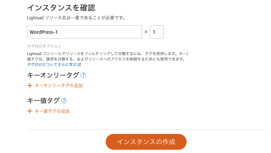Screen dimensions: 271x153
Task: Click the Lightsail リソース名 uniqueness note
Action: point(76,18)
